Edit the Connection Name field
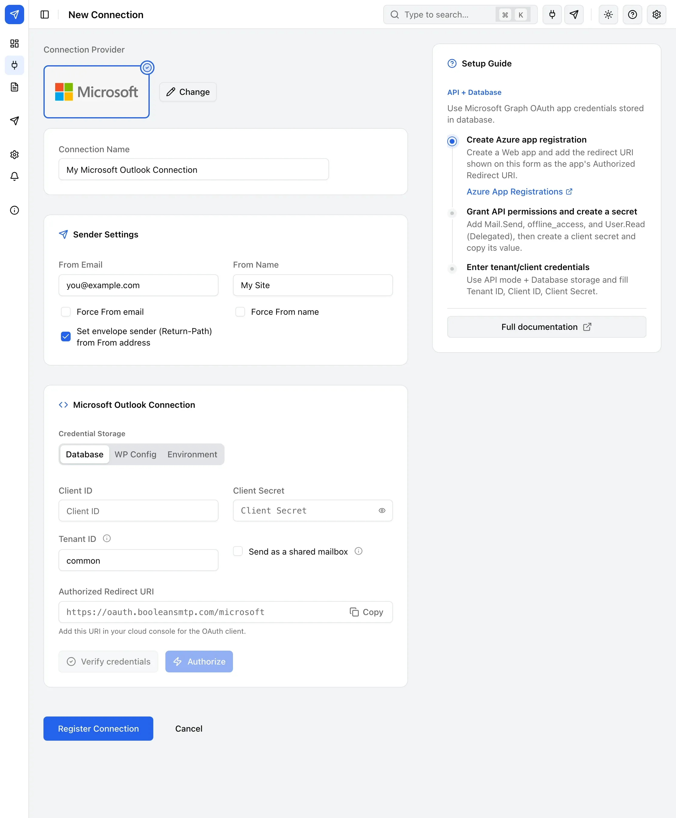676x818 pixels. point(193,169)
